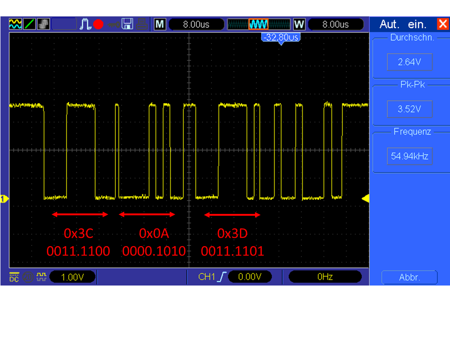Select the W window timebase icon
The height and width of the screenshot is (337, 450).
(x=299, y=24)
